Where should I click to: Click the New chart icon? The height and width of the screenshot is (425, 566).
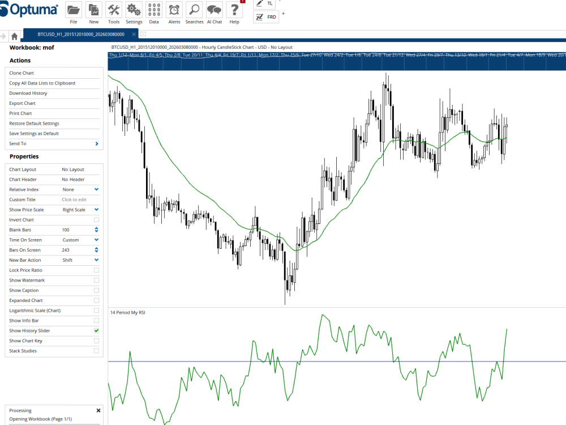pyautogui.click(x=93, y=10)
